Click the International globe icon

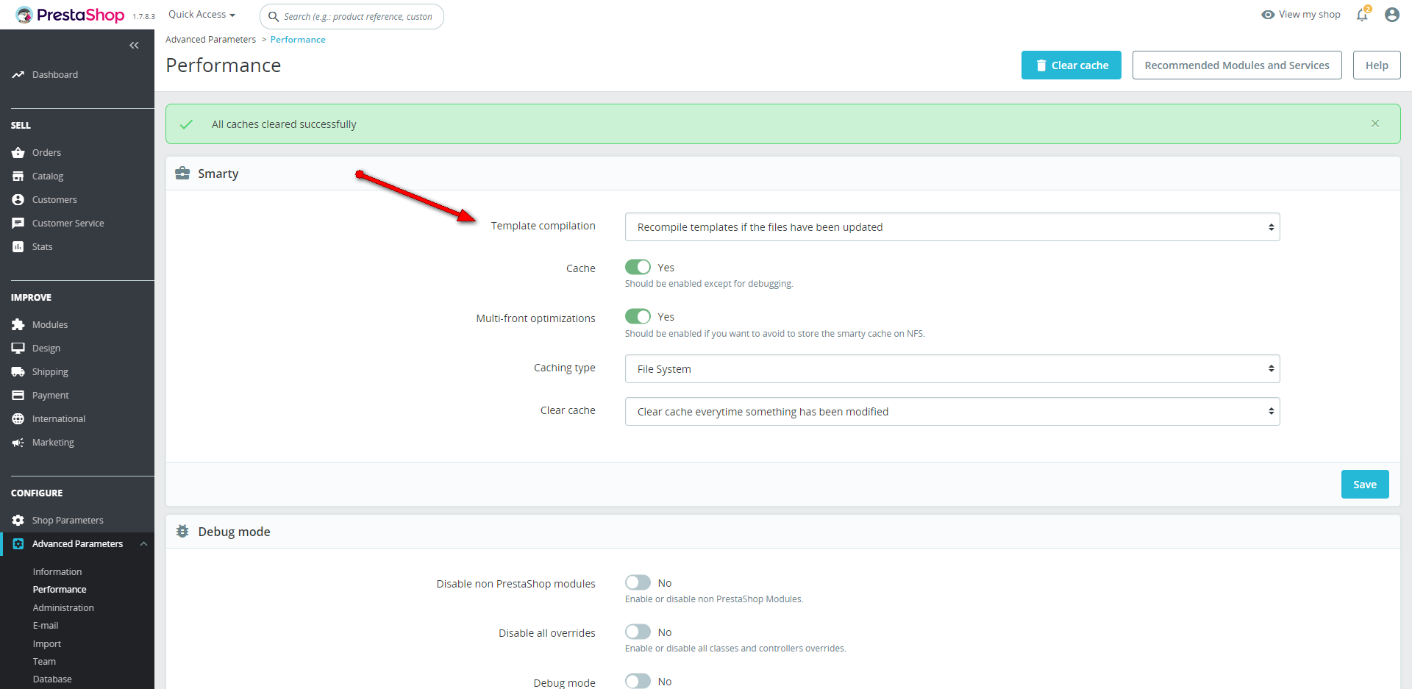18,419
